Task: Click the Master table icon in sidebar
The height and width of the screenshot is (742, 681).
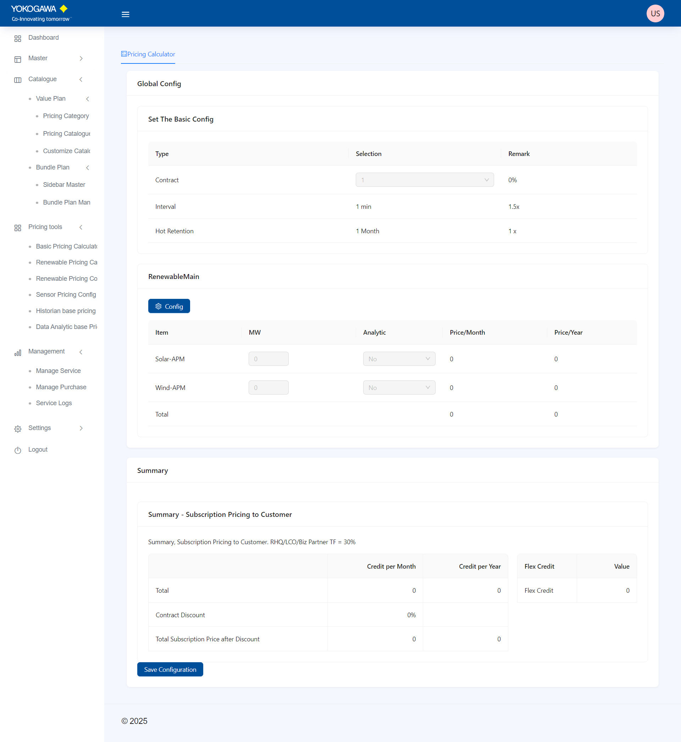Action: [18, 59]
